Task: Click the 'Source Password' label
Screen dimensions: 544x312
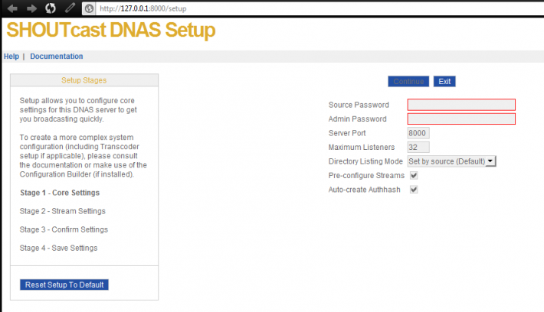Action: (359, 105)
